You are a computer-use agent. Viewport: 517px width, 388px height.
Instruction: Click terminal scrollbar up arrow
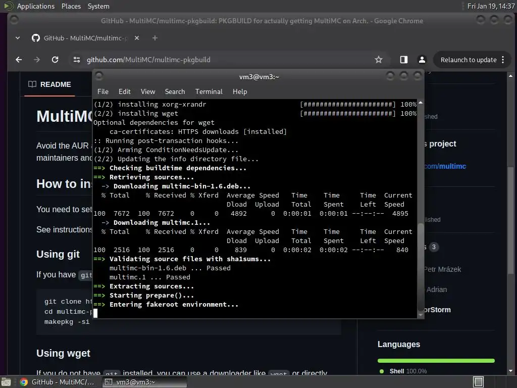421,103
